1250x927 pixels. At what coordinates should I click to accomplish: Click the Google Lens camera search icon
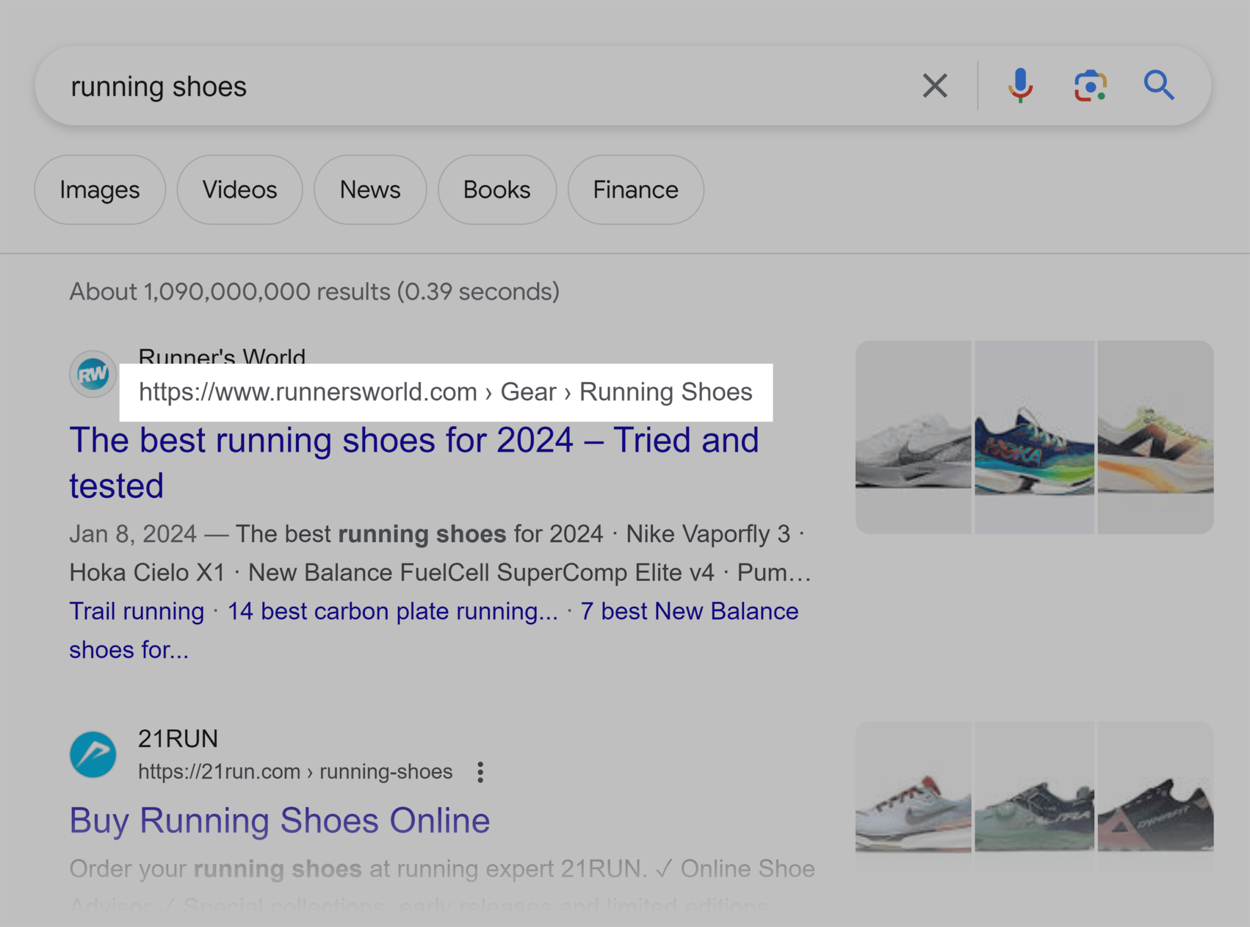tap(1089, 87)
